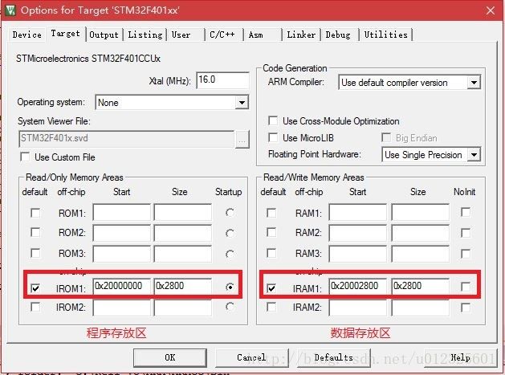The width and height of the screenshot is (505, 375).
Task: Click the Cancel button
Action: (251, 357)
